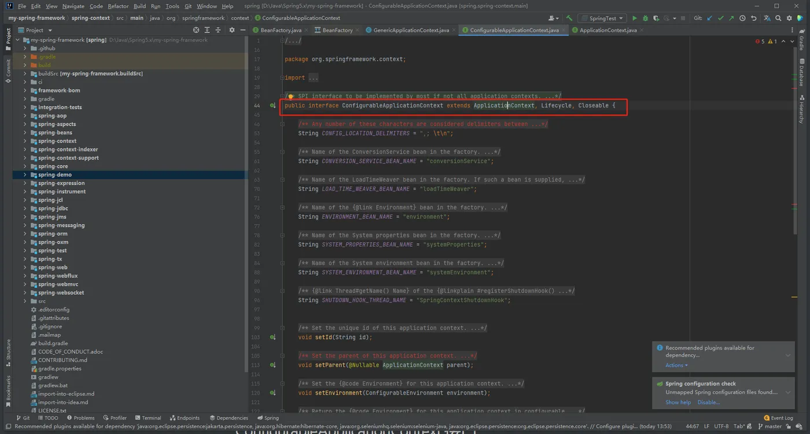This screenshot has width=810, height=434.
Task: Commit changes with Git green checkmark
Action: click(x=721, y=18)
